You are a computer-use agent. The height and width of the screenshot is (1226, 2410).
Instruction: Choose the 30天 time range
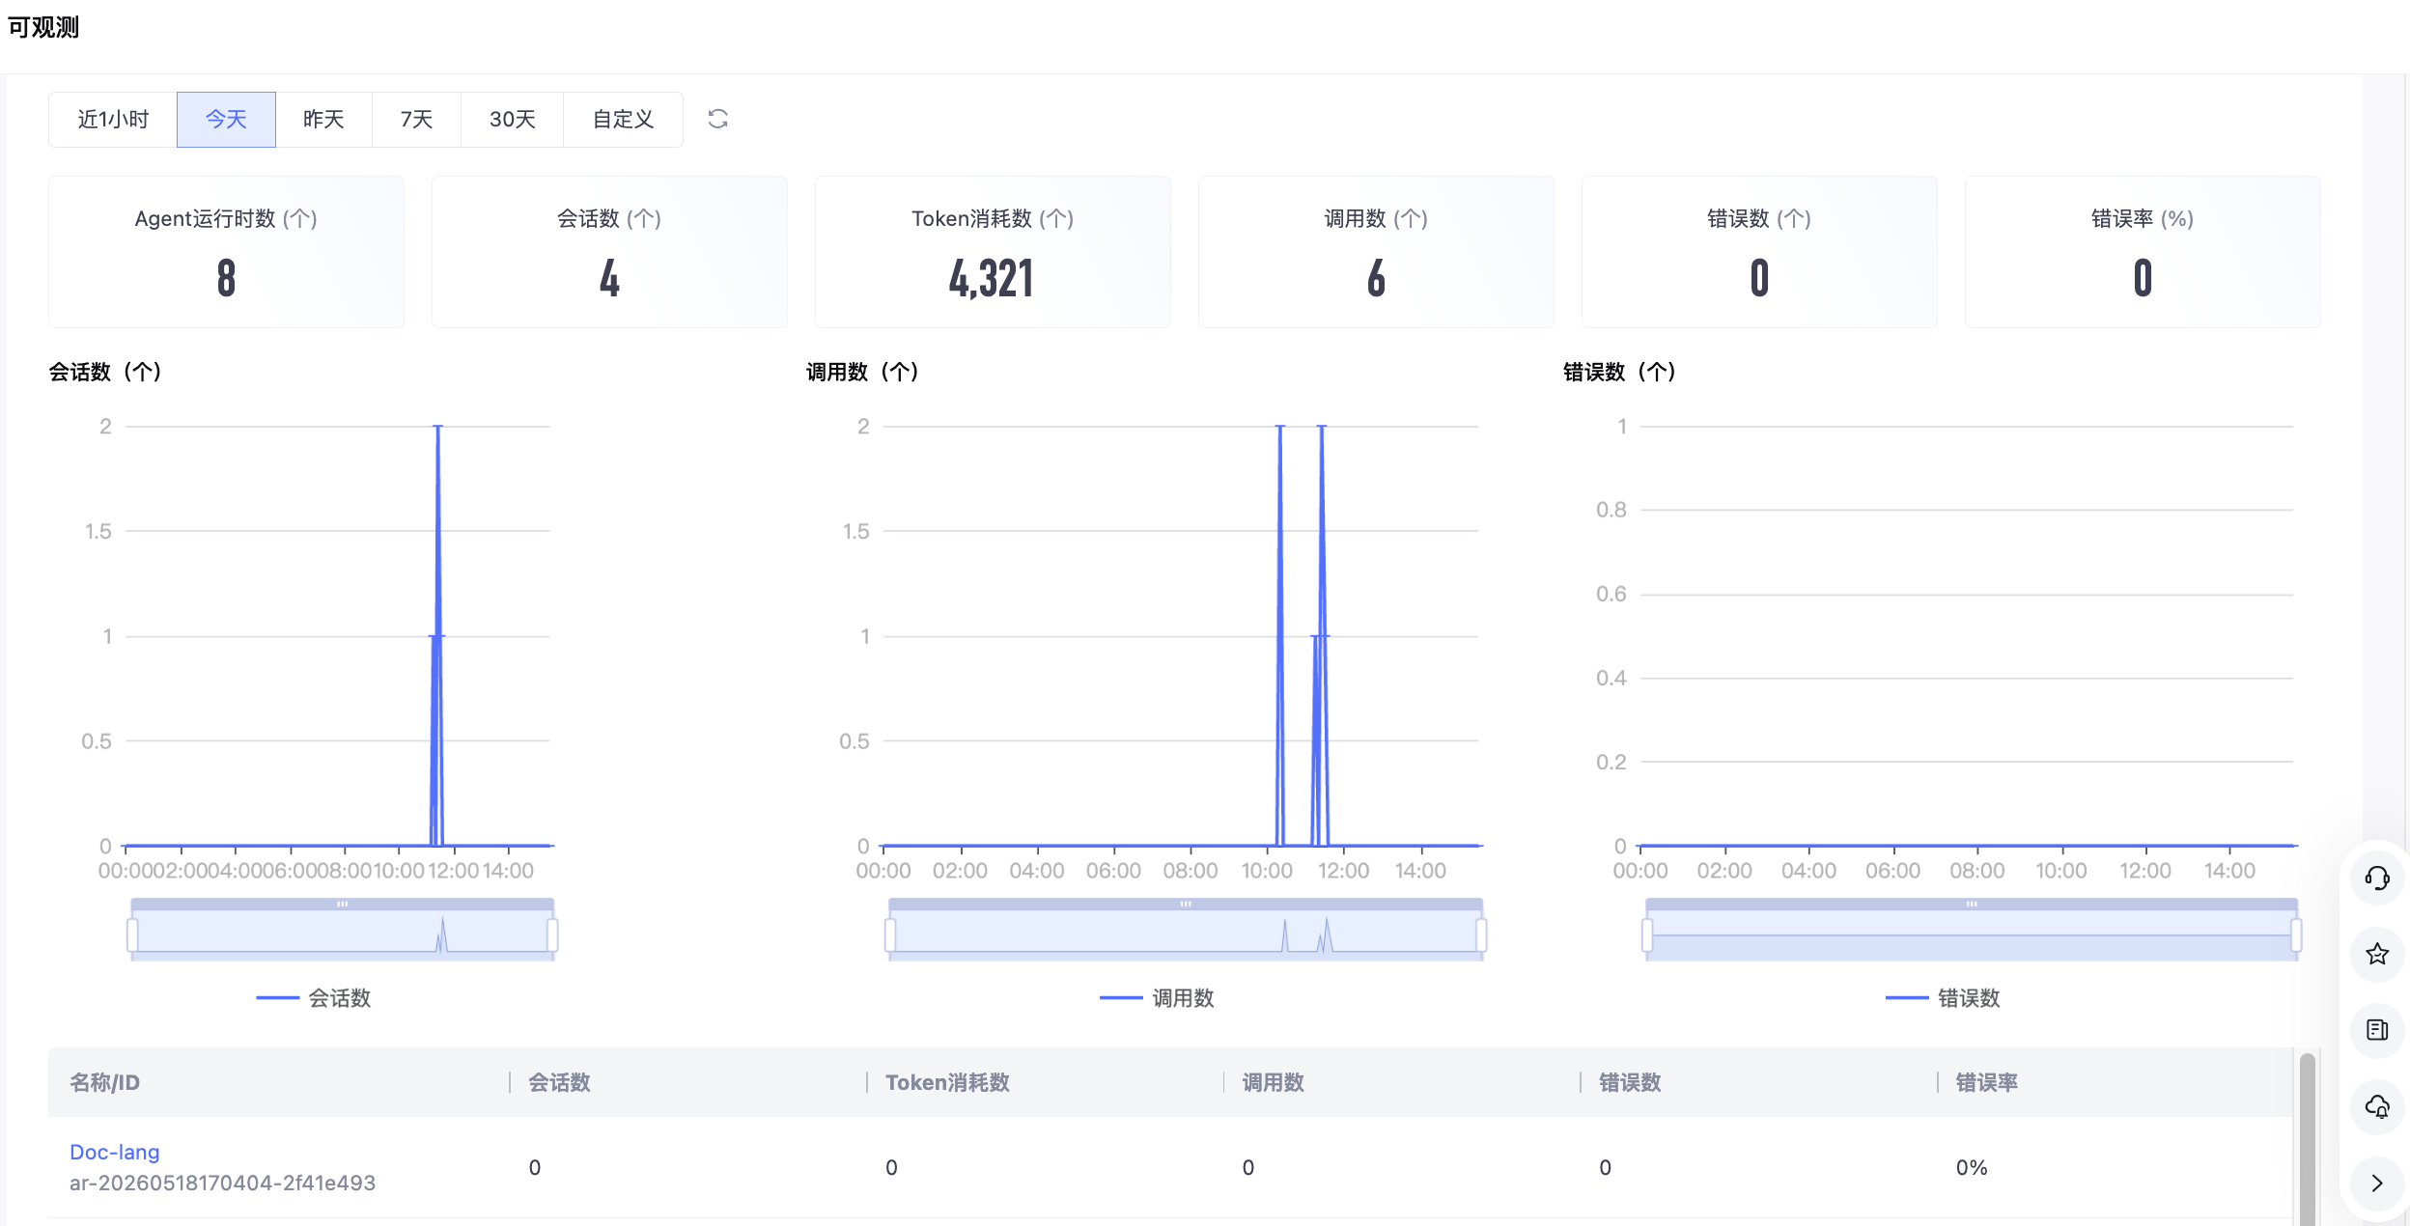click(512, 120)
